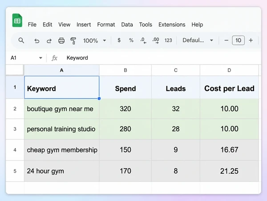Click the blue fill handle on A1
The height and width of the screenshot is (201, 267).
coord(99,98)
